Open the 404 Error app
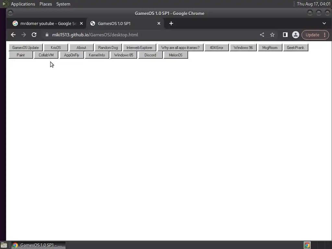The width and height of the screenshot is (332, 249). (x=217, y=48)
